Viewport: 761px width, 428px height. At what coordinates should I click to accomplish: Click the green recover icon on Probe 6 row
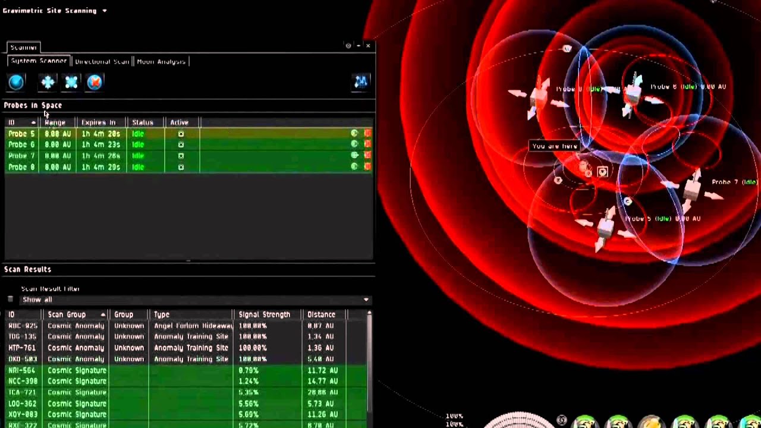(354, 144)
